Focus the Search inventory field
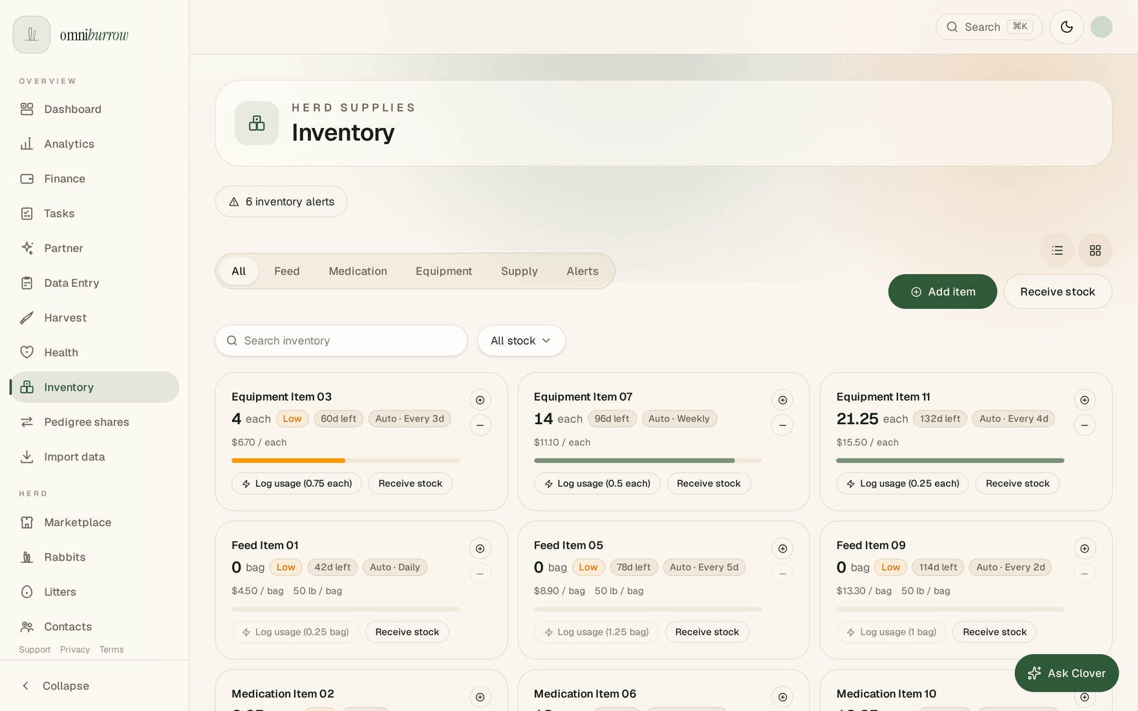 341,341
